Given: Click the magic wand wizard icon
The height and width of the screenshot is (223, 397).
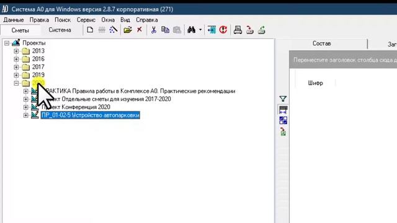Looking at the screenshot, I should [x=113, y=30].
